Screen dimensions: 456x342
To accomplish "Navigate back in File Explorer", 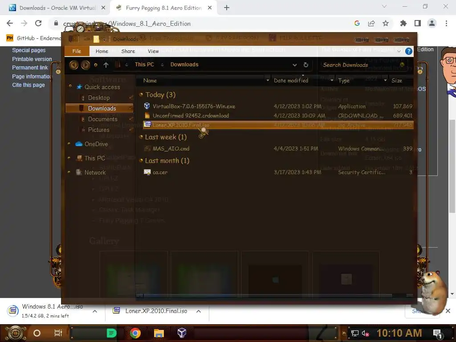I will (74, 65).
